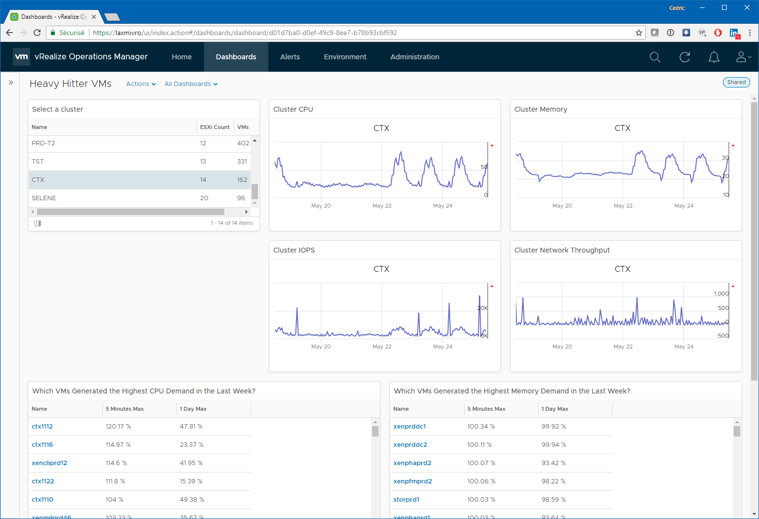Click the refresh icon in header

pos(684,57)
